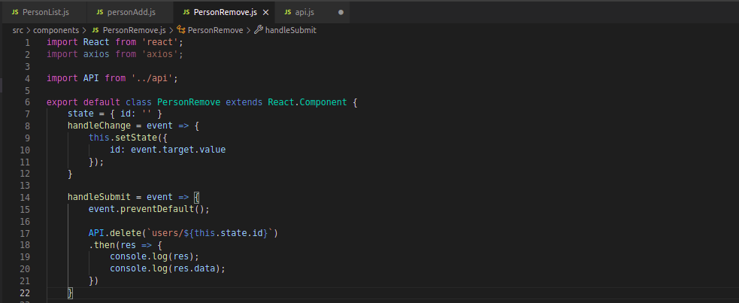Click JS file icon on personAdd.js tab
Screen dimensions: 739x303
click(x=99, y=12)
